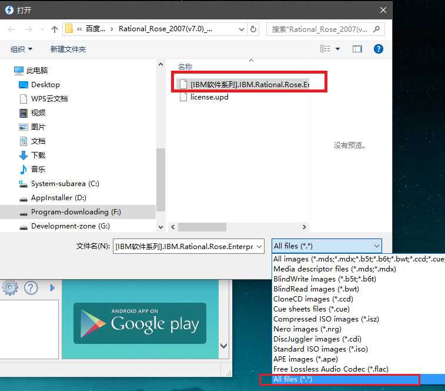This screenshot has height=391, width=445.
Task: Open the blue help icon
Action: click(x=379, y=49)
